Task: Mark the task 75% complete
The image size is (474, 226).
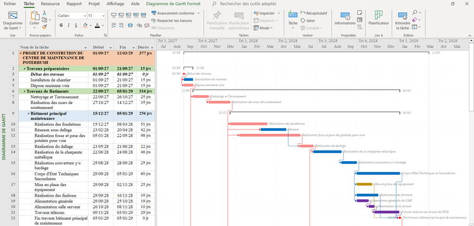Action: click(x=136, y=15)
